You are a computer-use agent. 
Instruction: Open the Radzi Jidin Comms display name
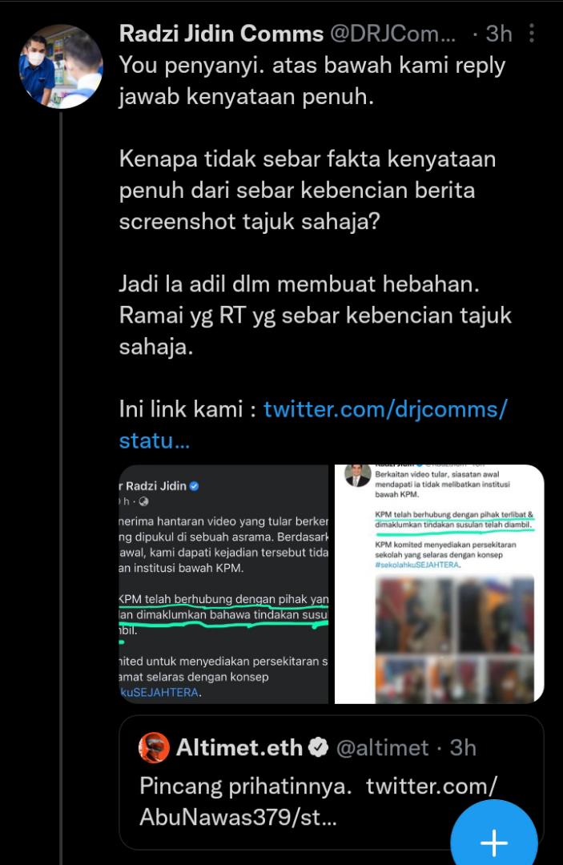pyautogui.click(x=221, y=34)
